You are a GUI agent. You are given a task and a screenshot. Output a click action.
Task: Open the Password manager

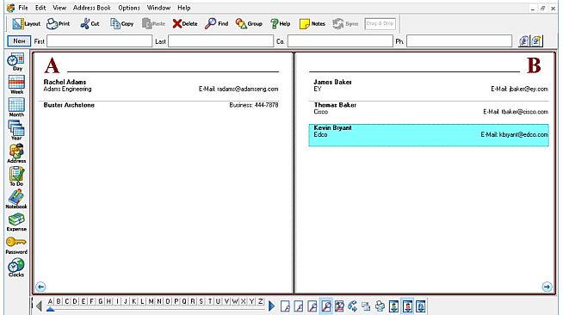click(x=16, y=245)
